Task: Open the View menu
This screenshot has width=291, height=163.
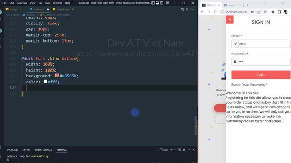Action: (33, 3)
